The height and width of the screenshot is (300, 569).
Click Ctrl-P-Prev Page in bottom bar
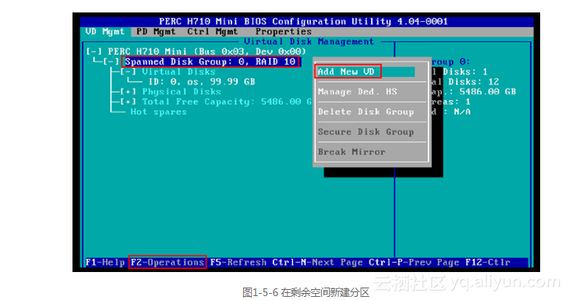coord(414,262)
